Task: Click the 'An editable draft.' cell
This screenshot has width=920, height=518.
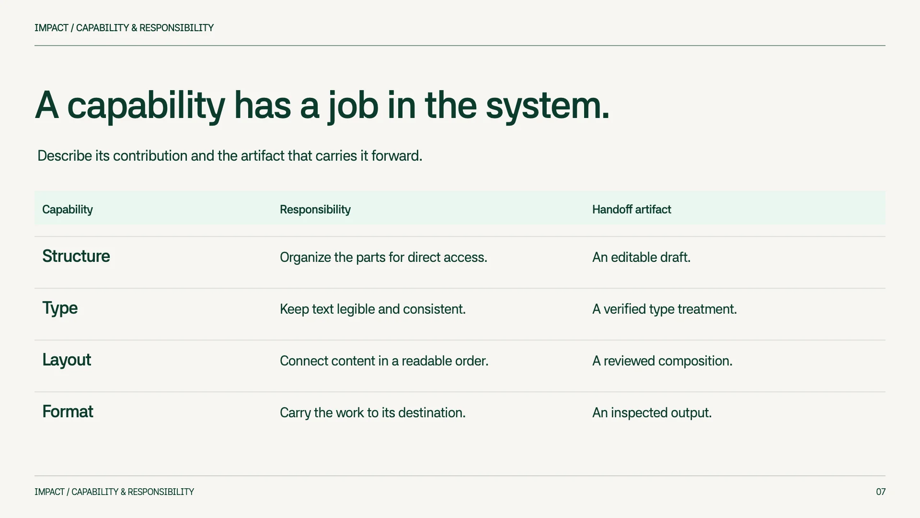Action: click(642, 258)
